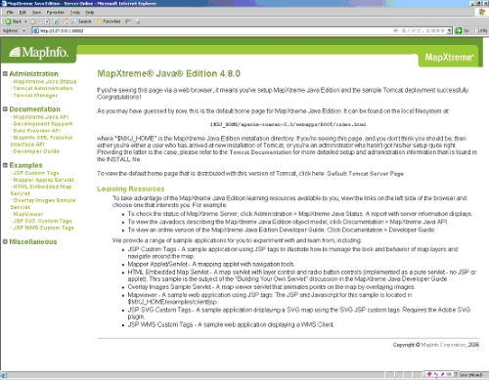
Task: Click the page icon in address bar
Action: tap(36, 30)
